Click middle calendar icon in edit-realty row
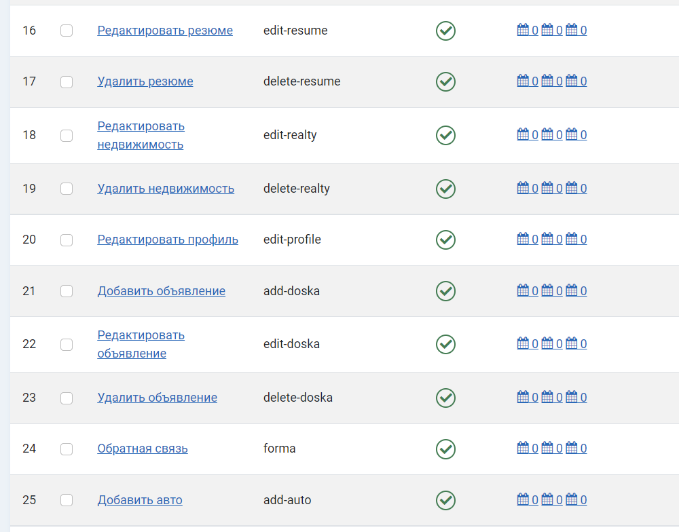The height and width of the screenshot is (532, 679). coord(547,135)
